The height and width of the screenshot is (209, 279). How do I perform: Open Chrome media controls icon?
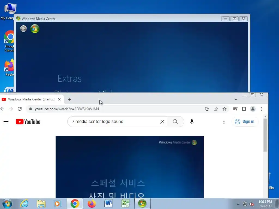[235, 109]
